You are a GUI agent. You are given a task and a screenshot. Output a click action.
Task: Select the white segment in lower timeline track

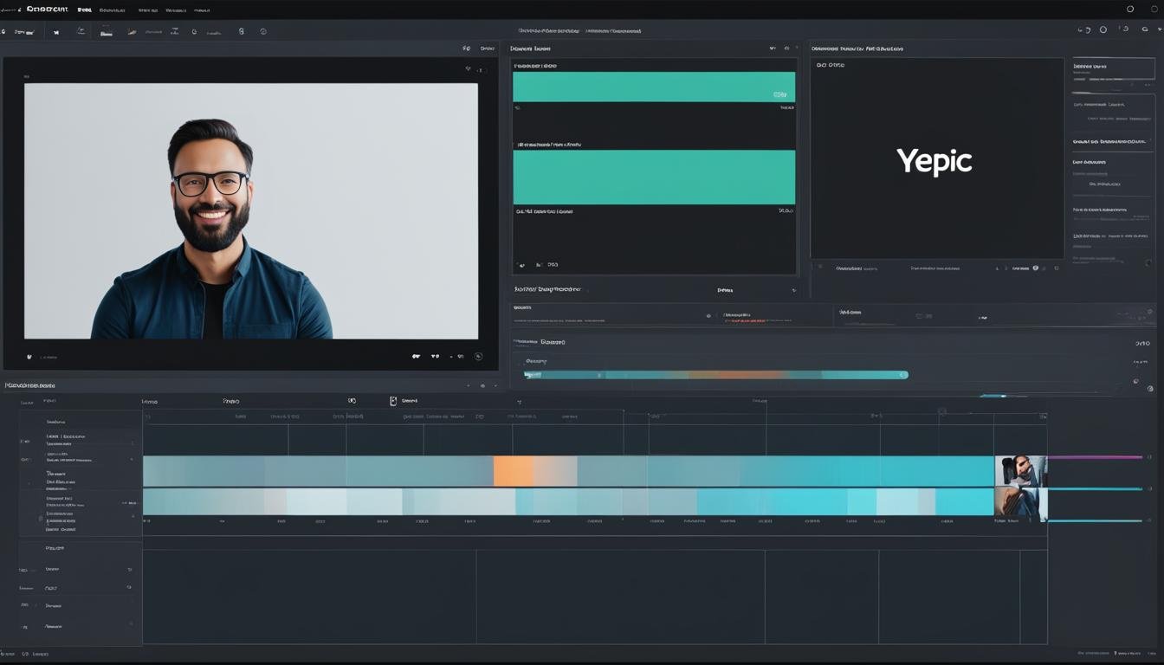coord(345,501)
